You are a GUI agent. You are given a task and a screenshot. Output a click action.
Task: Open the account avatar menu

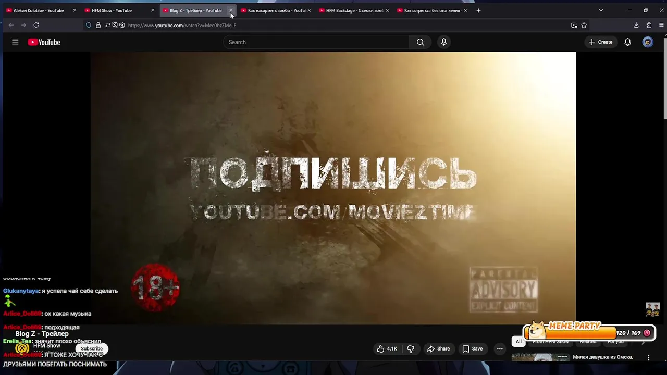(x=648, y=42)
